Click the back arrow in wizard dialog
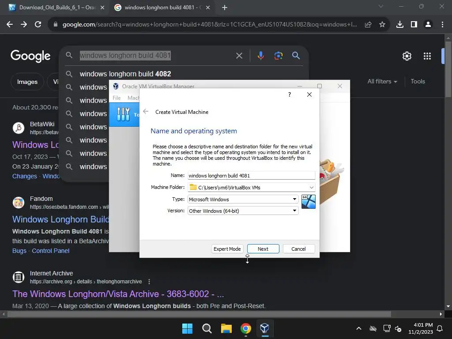This screenshot has height=339, width=452. [146, 112]
